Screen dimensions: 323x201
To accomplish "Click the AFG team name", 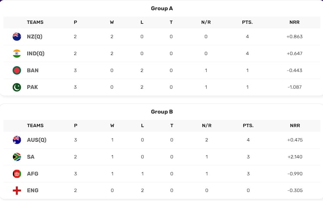I will [x=33, y=173].
